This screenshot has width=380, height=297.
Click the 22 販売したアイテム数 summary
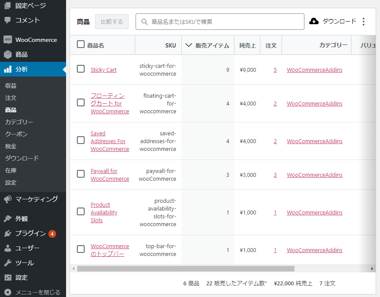coord(237,284)
